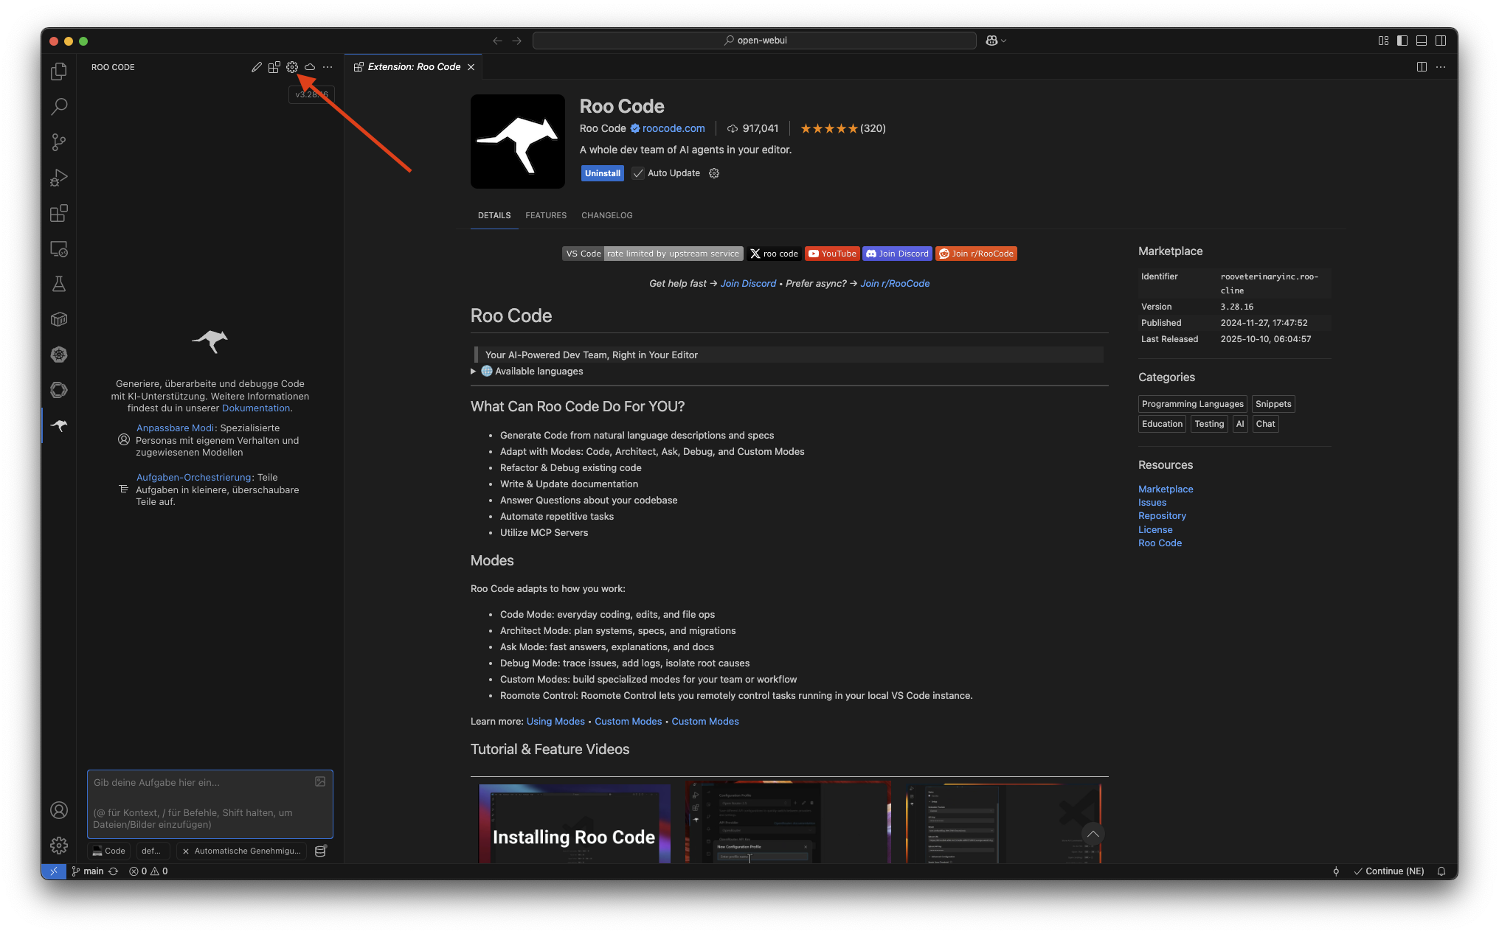1499x934 pixels.
Task: Open the Explorer view in the activity bar
Action: (59, 72)
